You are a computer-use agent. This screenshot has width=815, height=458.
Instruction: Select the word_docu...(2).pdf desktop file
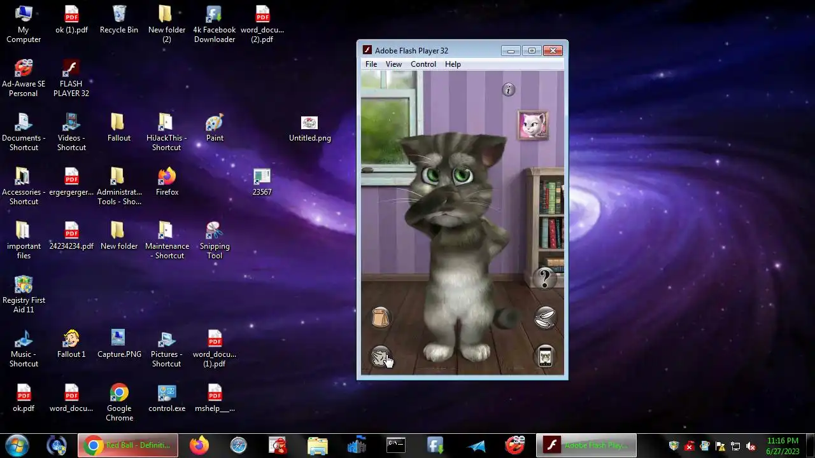(x=262, y=24)
